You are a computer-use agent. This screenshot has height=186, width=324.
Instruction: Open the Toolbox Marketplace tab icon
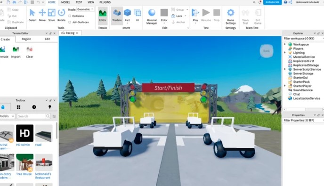(3, 107)
